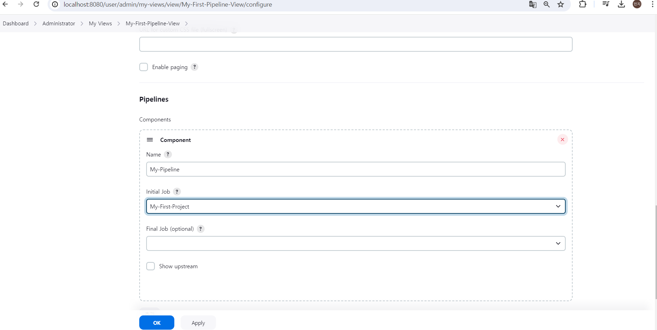
Task: Open help for Enable paging
Action: coord(194,67)
